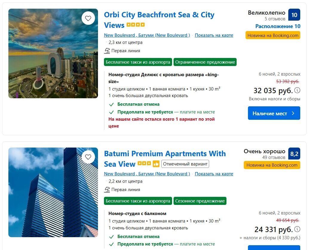Click the thumbs-up preferred partner icon
The height and width of the screenshot is (250, 311).
coord(156,164)
